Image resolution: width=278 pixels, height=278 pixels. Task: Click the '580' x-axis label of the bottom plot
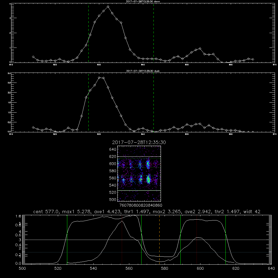(165, 269)
